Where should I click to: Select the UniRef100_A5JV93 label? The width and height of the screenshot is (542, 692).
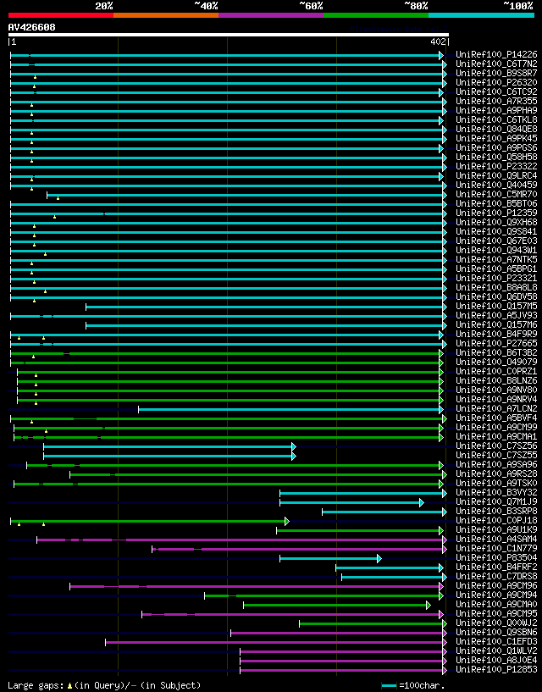[496, 316]
